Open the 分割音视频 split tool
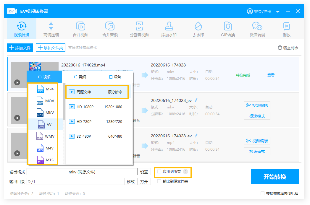 tap(139, 29)
